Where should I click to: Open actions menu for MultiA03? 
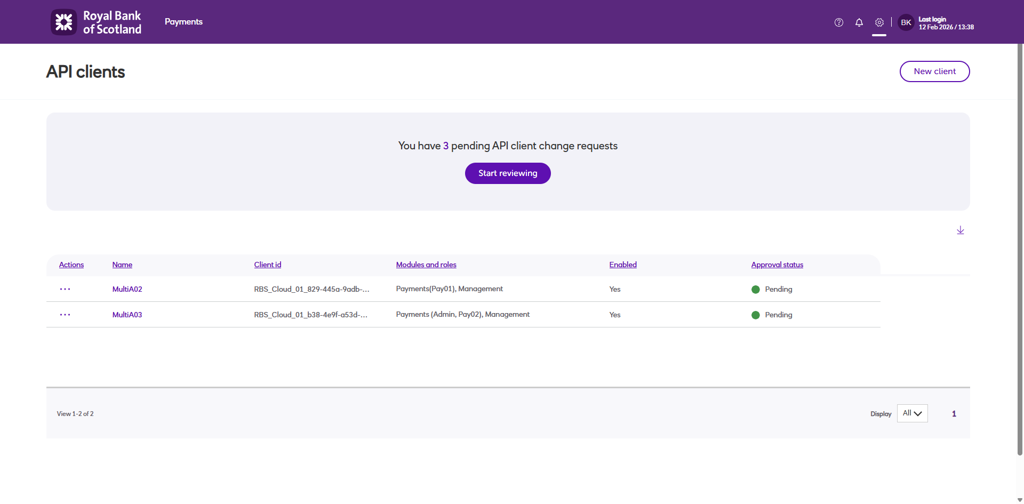tap(65, 315)
